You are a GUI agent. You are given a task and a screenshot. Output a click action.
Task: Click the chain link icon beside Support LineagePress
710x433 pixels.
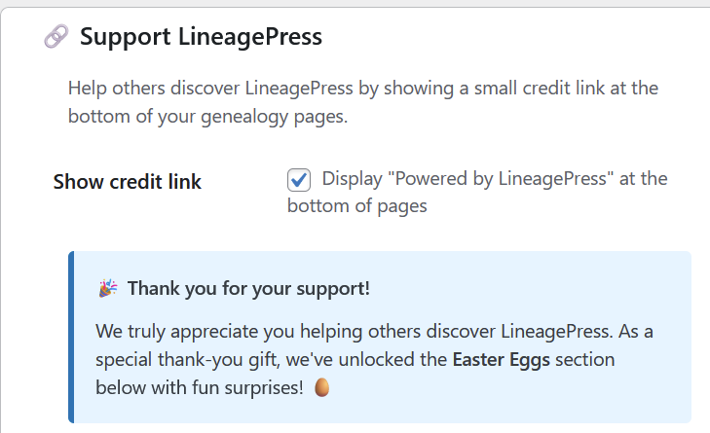click(x=56, y=37)
